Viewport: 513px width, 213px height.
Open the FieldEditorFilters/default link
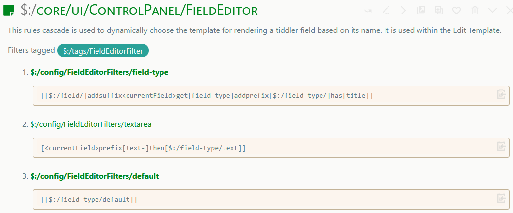[94, 176]
